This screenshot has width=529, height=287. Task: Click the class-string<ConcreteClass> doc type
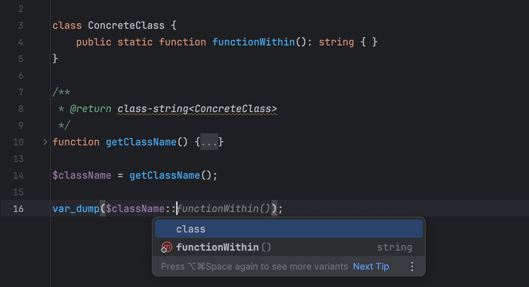197,109
